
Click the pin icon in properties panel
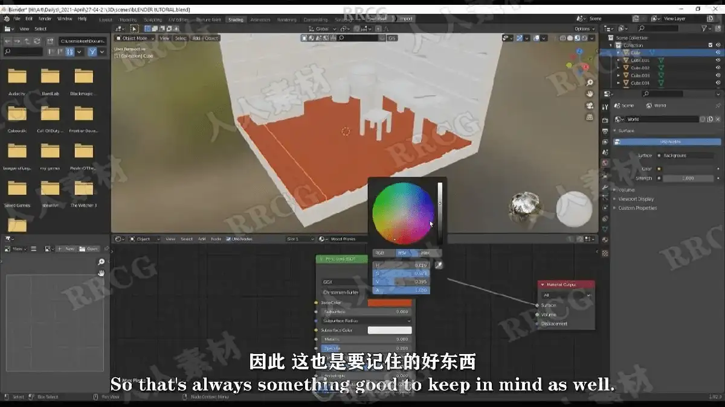tap(717, 105)
